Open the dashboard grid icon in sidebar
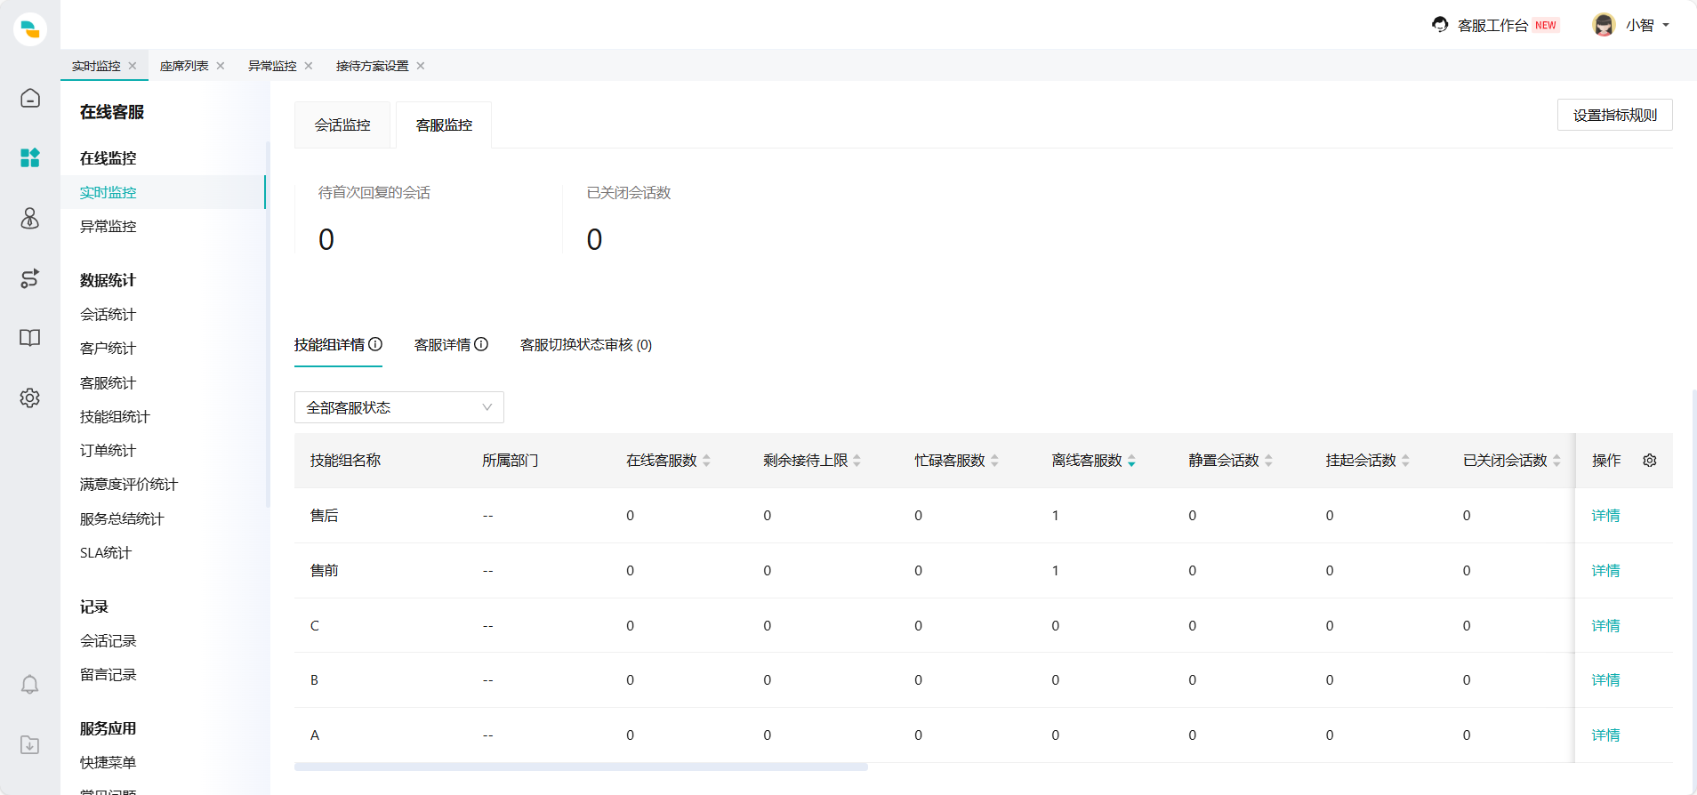 pyautogui.click(x=30, y=158)
